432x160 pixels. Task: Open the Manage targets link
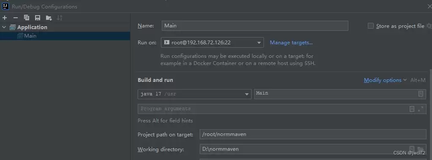(x=291, y=42)
